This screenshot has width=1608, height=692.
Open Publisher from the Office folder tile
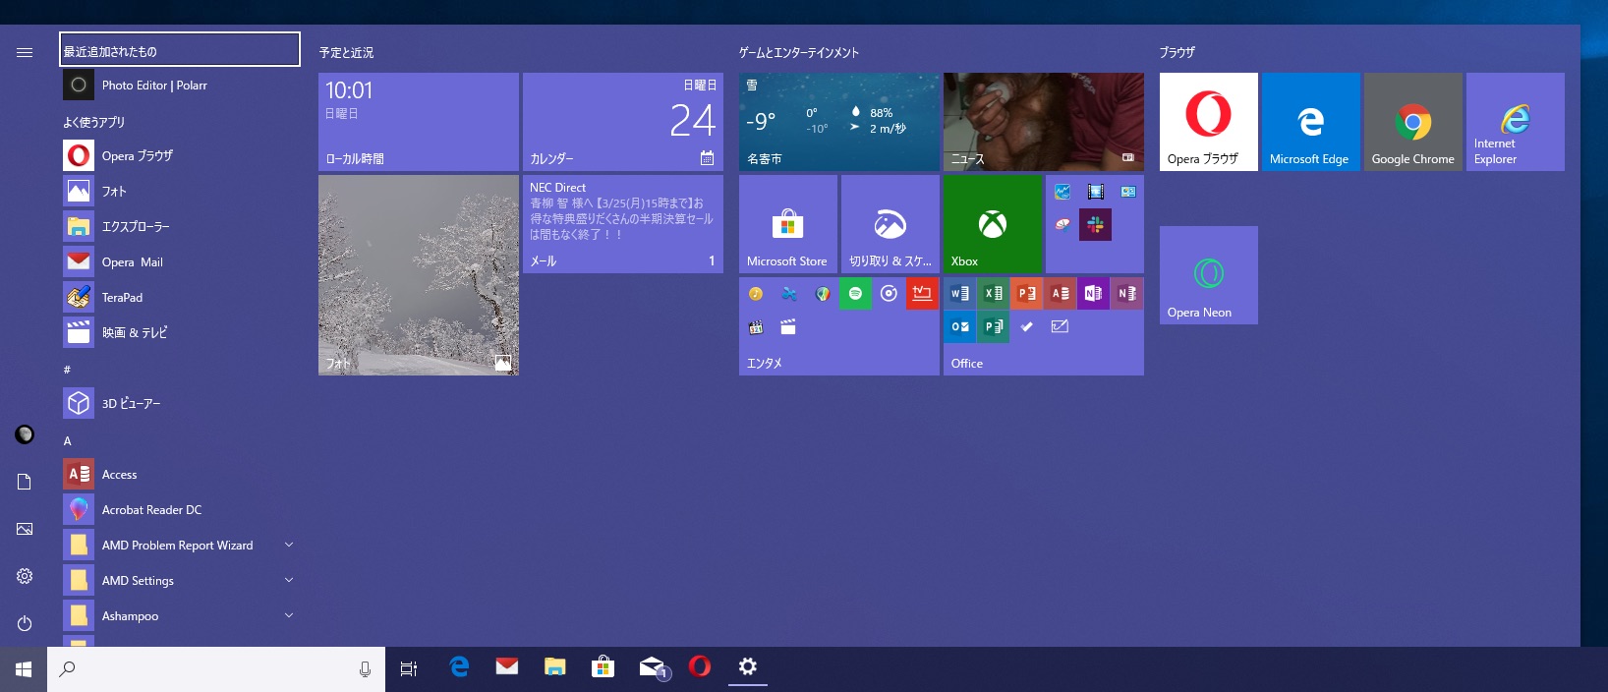pos(993,326)
